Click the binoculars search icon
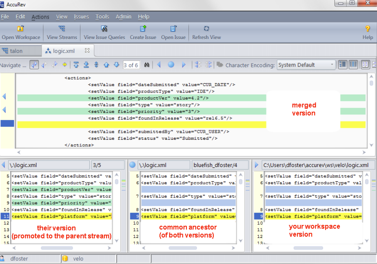Image resolution: width=377 pixels, height=264 pixels. (x=147, y=65)
